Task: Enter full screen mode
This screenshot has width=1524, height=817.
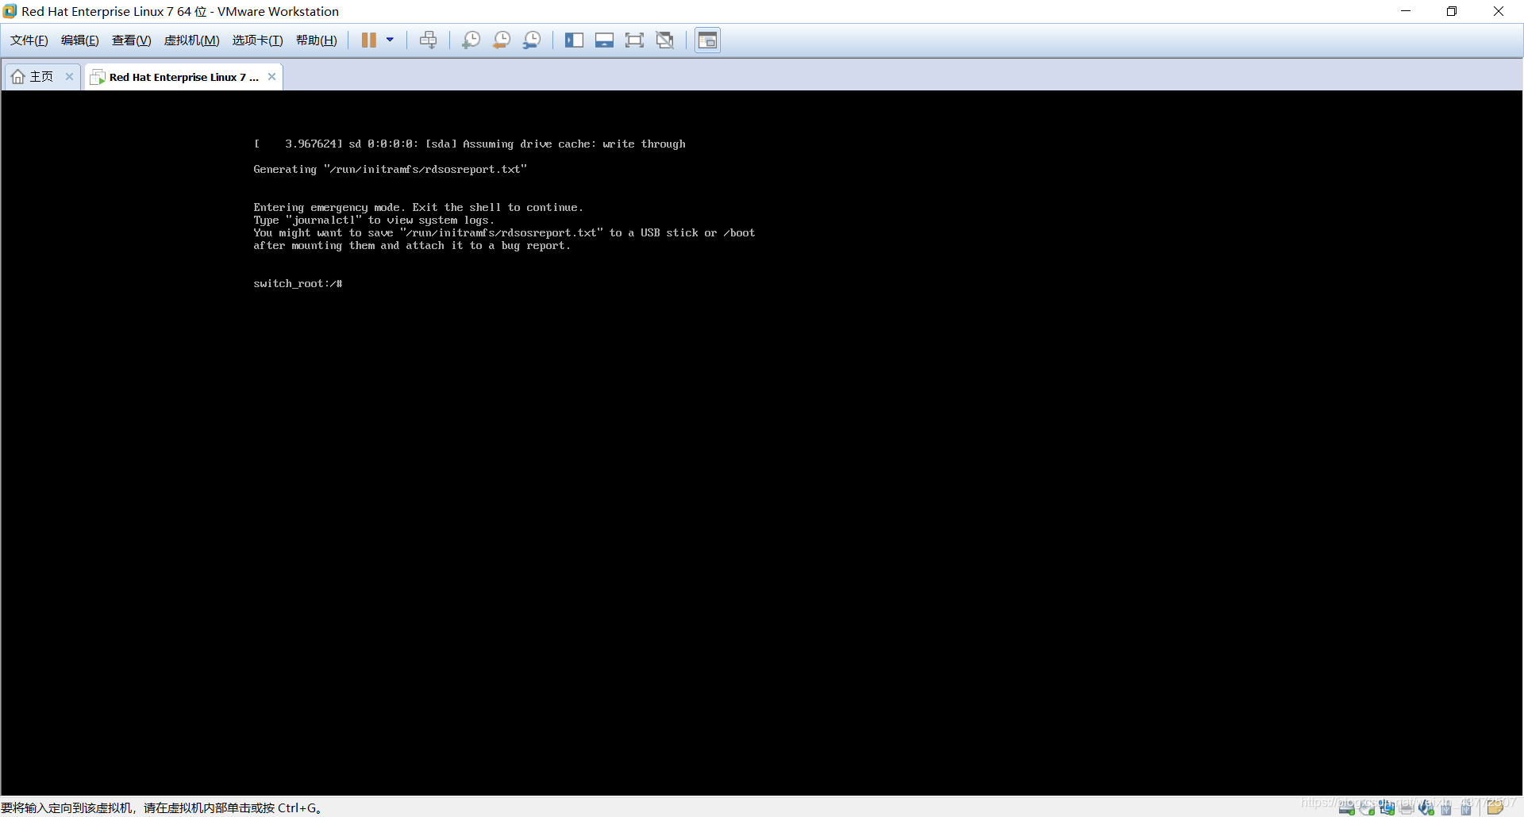Action: 634,40
